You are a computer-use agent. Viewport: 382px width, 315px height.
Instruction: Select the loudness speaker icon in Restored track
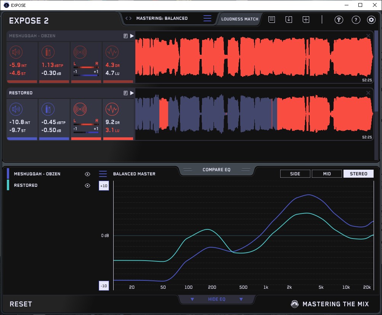pyautogui.click(x=16, y=109)
